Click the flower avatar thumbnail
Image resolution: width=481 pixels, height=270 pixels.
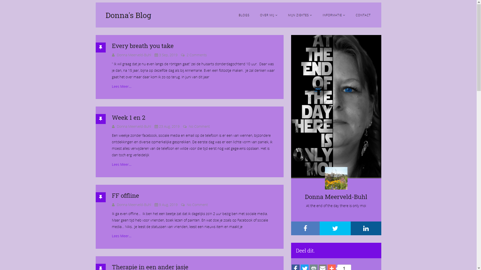[x=336, y=178]
